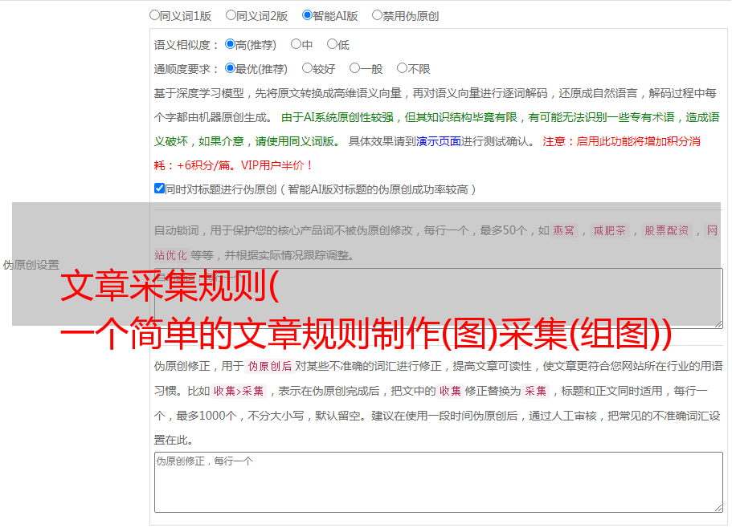Click the 伪原创设置 label

click(x=31, y=265)
